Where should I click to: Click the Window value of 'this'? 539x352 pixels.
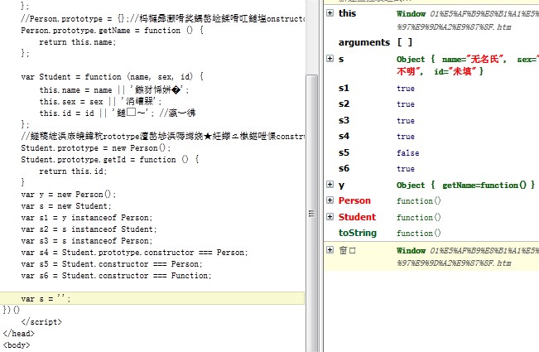pos(468,20)
